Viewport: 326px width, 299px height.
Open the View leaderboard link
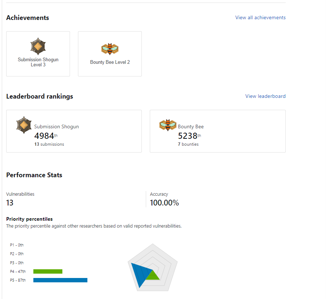click(x=265, y=96)
